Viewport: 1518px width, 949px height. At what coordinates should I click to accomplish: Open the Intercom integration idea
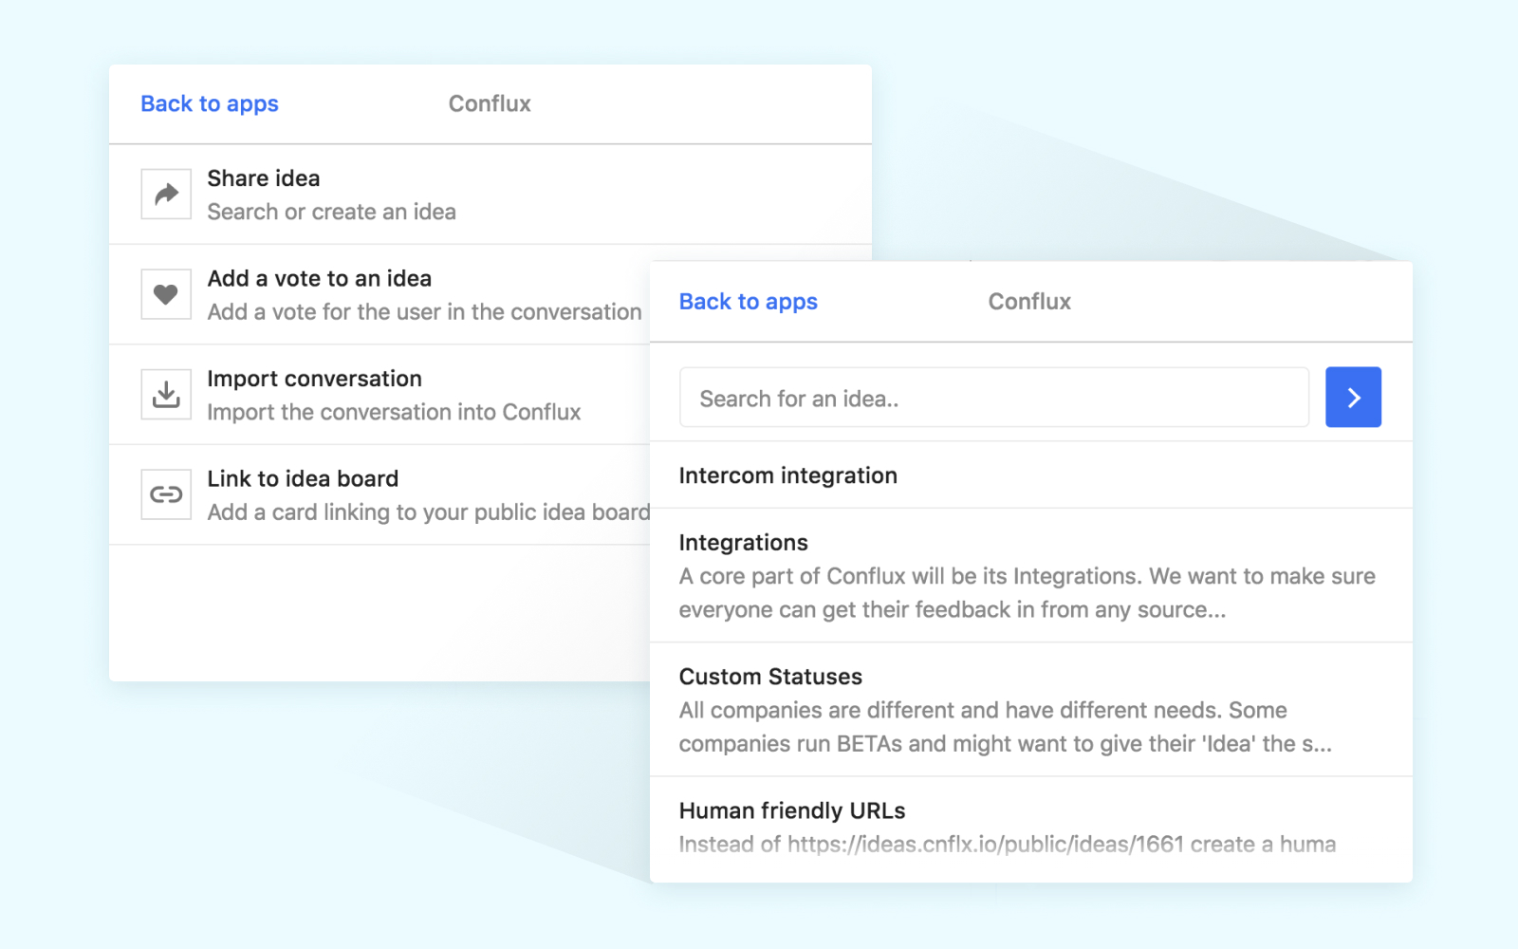pyautogui.click(x=787, y=475)
